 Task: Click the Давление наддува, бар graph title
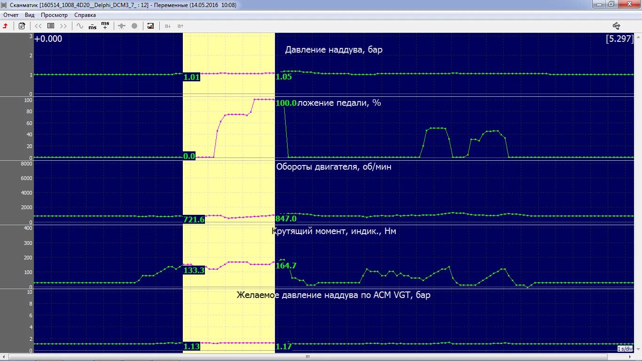tap(334, 50)
